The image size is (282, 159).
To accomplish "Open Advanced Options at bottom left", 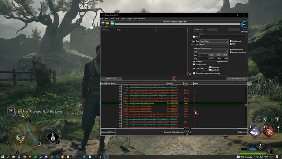I will tap(108, 132).
